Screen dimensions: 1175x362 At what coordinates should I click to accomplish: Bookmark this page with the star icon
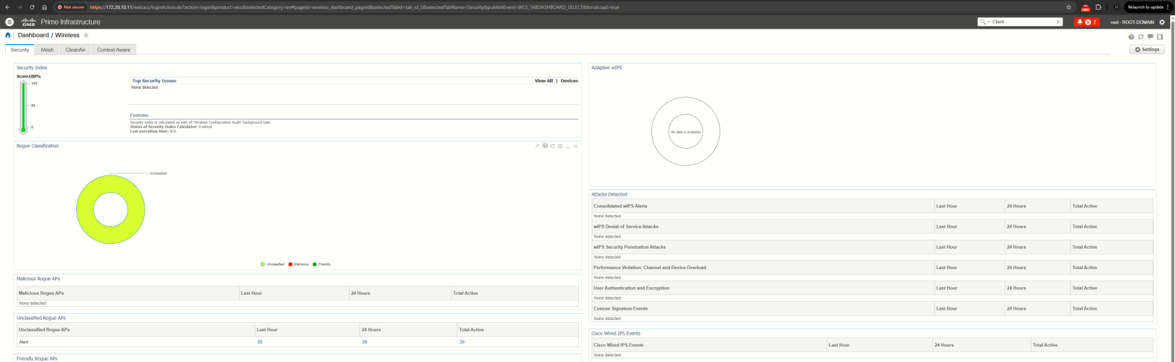pyautogui.click(x=1069, y=7)
